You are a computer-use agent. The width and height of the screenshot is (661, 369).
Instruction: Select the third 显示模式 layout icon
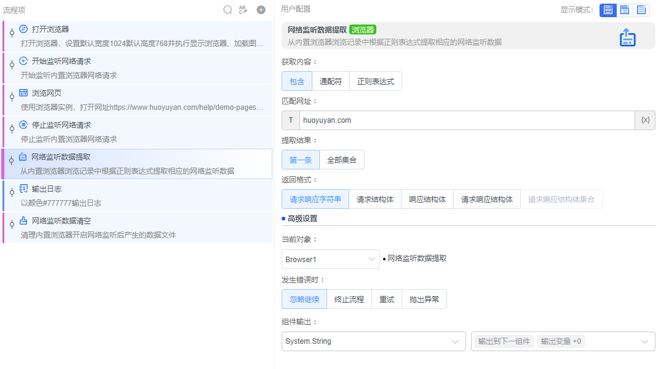(x=640, y=10)
